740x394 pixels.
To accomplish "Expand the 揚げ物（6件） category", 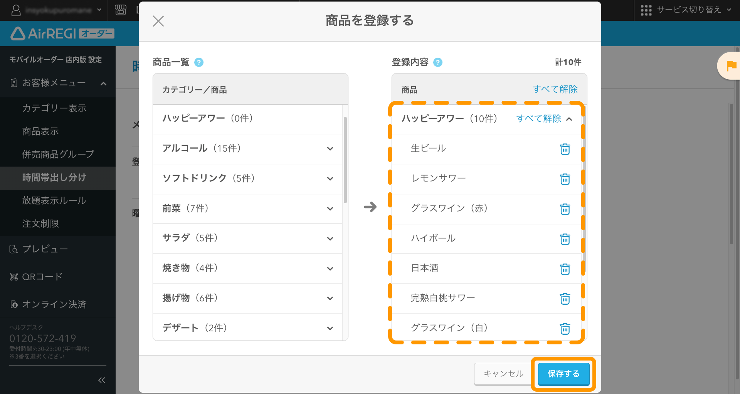I will point(330,299).
